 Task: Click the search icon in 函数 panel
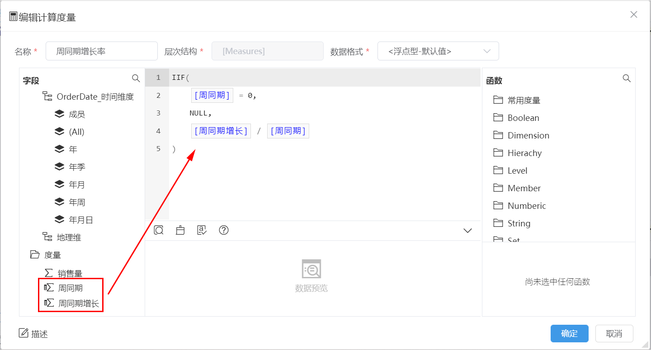click(627, 78)
